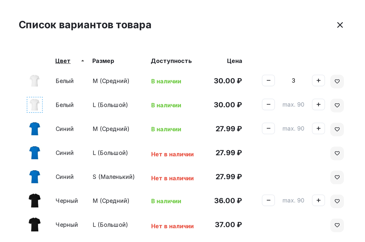
Task: Click Нет в наличии in the Черный row
Action: (172, 226)
